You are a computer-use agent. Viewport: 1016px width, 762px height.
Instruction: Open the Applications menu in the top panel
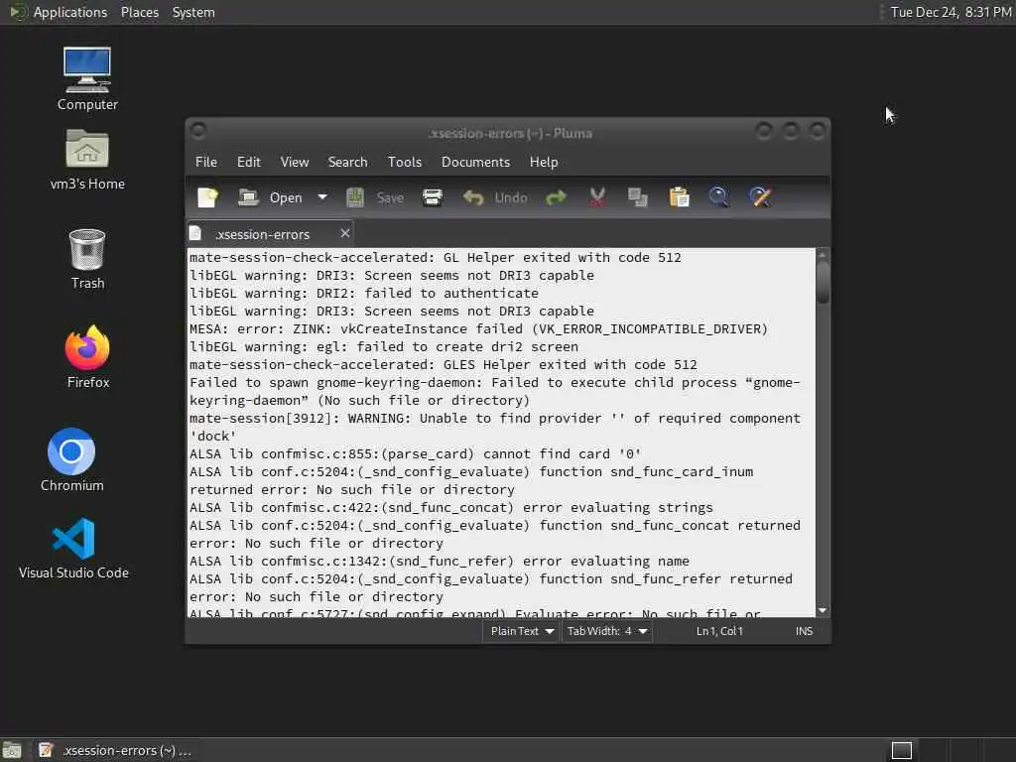point(70,12)
